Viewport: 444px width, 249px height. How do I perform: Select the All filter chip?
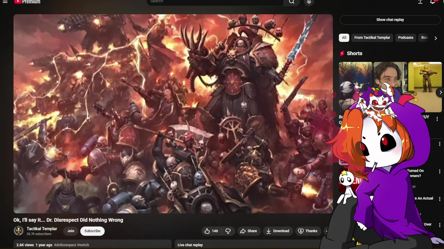tap(344, 38)
